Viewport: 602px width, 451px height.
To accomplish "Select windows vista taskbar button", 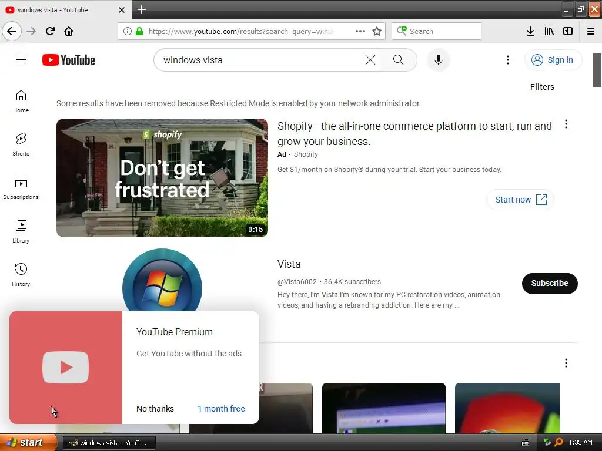I will [109, 443].
